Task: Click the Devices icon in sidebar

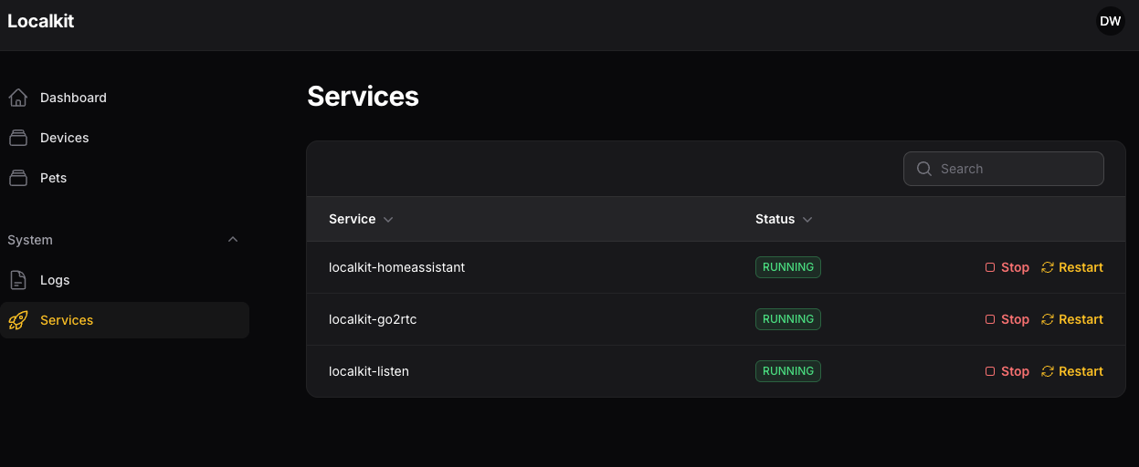Action: click(x=17, y=138)
